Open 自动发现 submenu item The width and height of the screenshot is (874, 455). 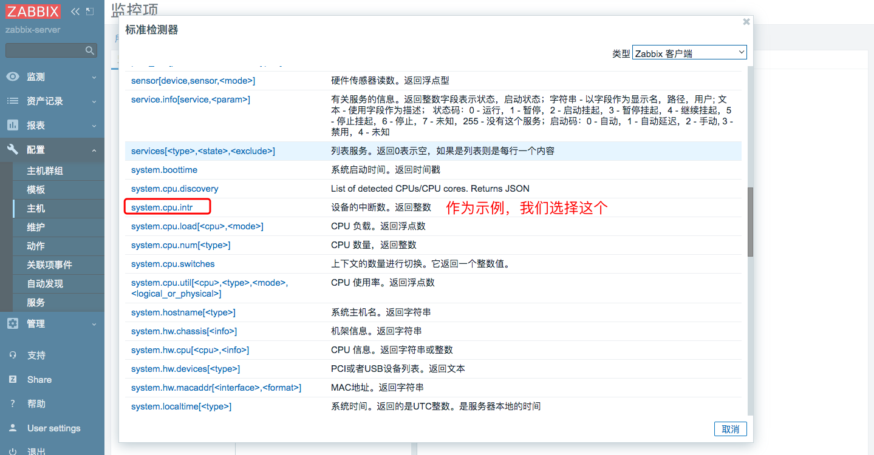coord(45,283)
